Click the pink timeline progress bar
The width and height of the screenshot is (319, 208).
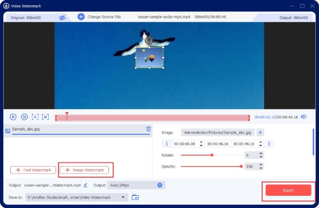[153, 118]
